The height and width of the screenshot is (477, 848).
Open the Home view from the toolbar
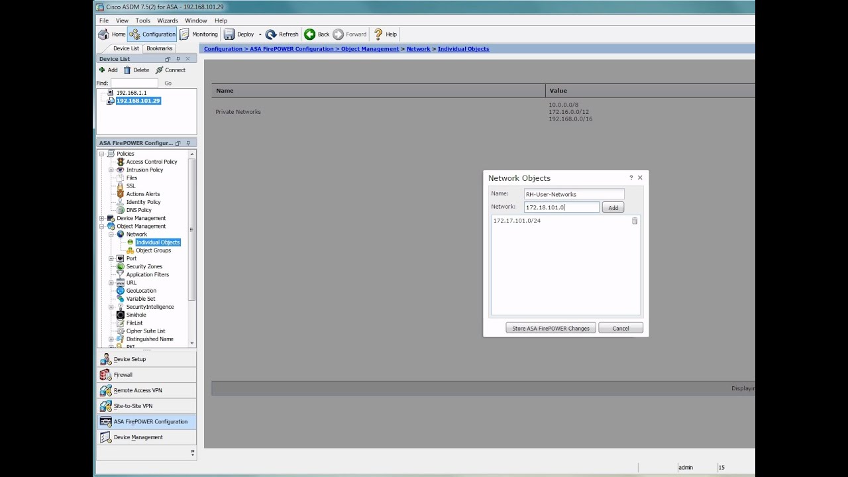[112, 34]
